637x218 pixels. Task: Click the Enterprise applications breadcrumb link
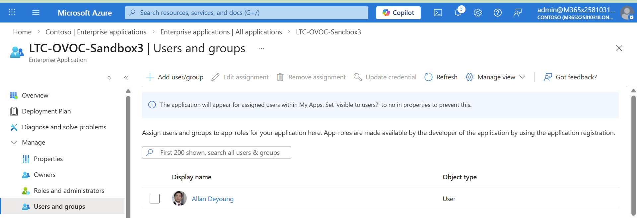click(x=96, y=32)
